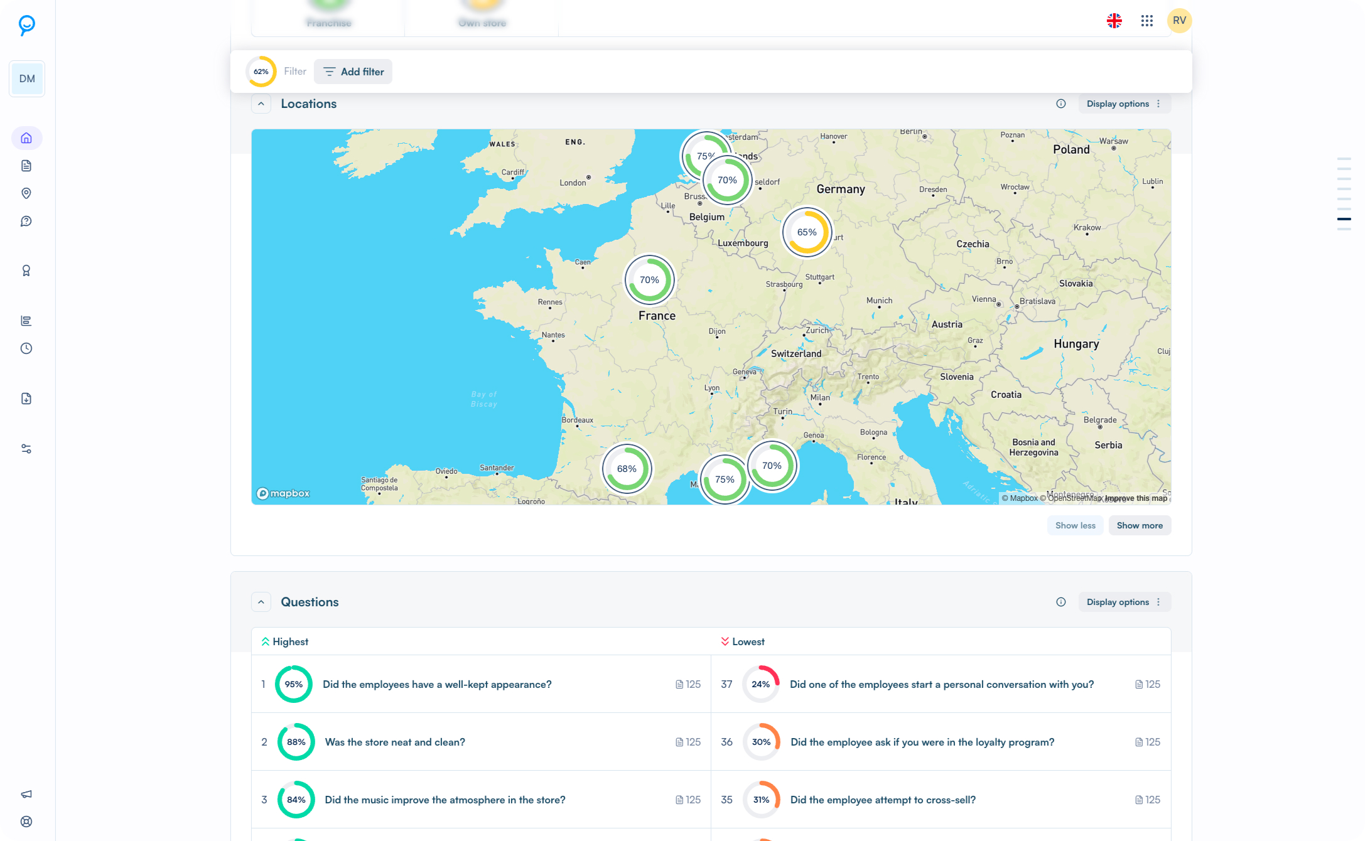Open the app logo home link

[26, 25]
